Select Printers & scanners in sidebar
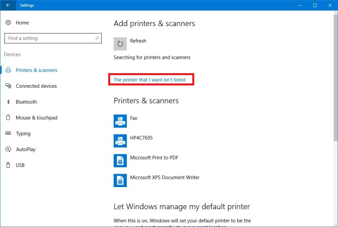 coord(36,70)
